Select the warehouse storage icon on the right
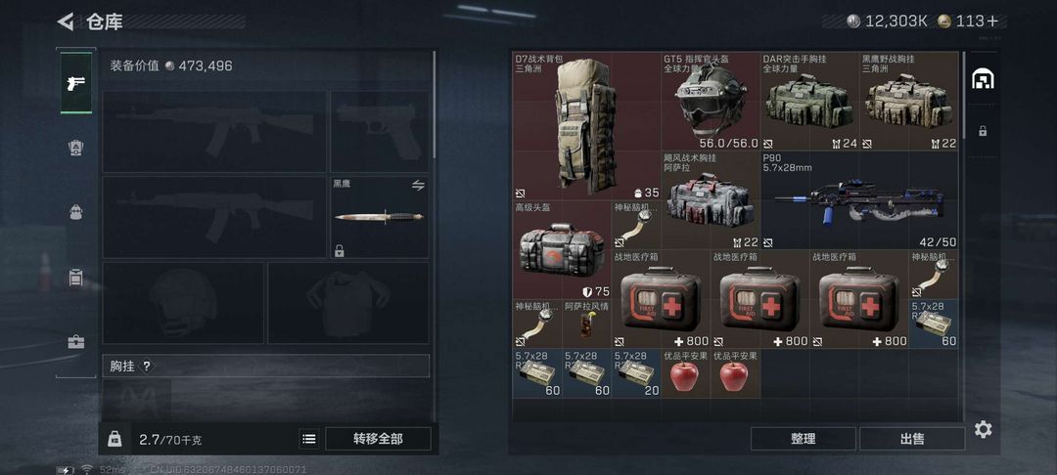 983,79
